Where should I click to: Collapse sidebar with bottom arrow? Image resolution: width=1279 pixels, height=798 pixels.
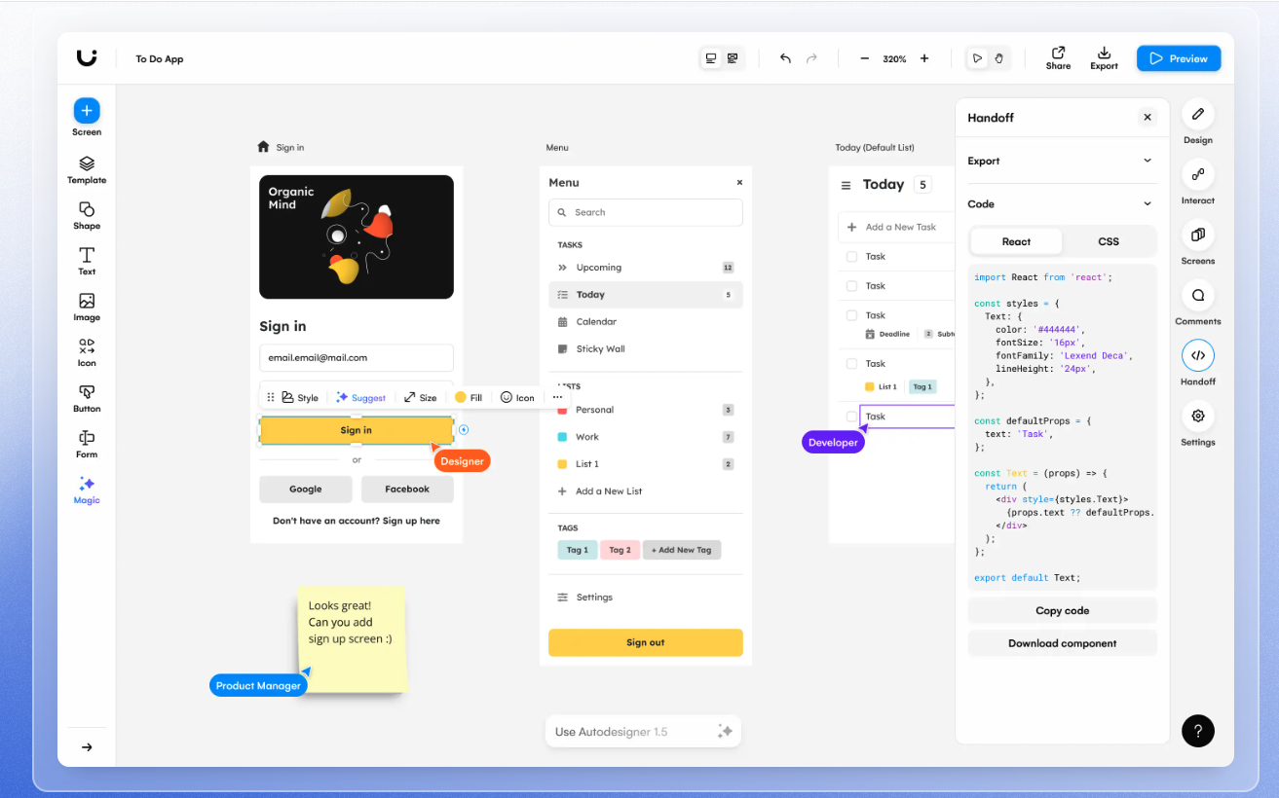tap(87, 747)
